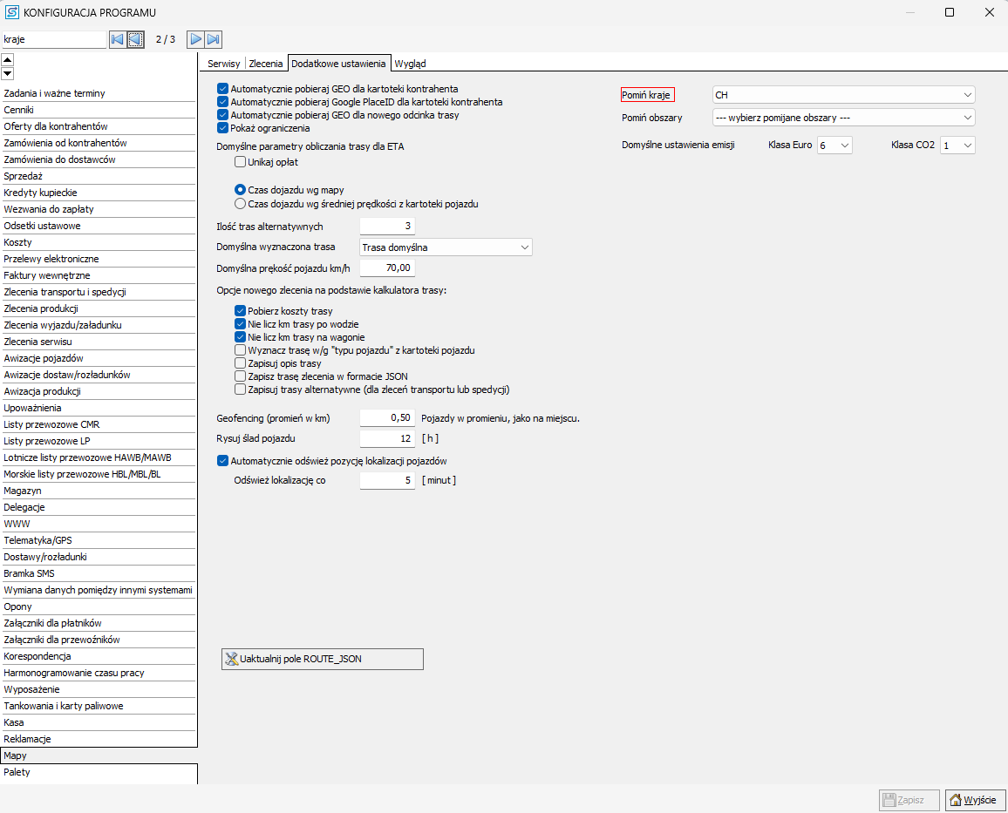Click the Geofencing radius input field
The image size is (1008, 813).
click(x=387, y=417)
